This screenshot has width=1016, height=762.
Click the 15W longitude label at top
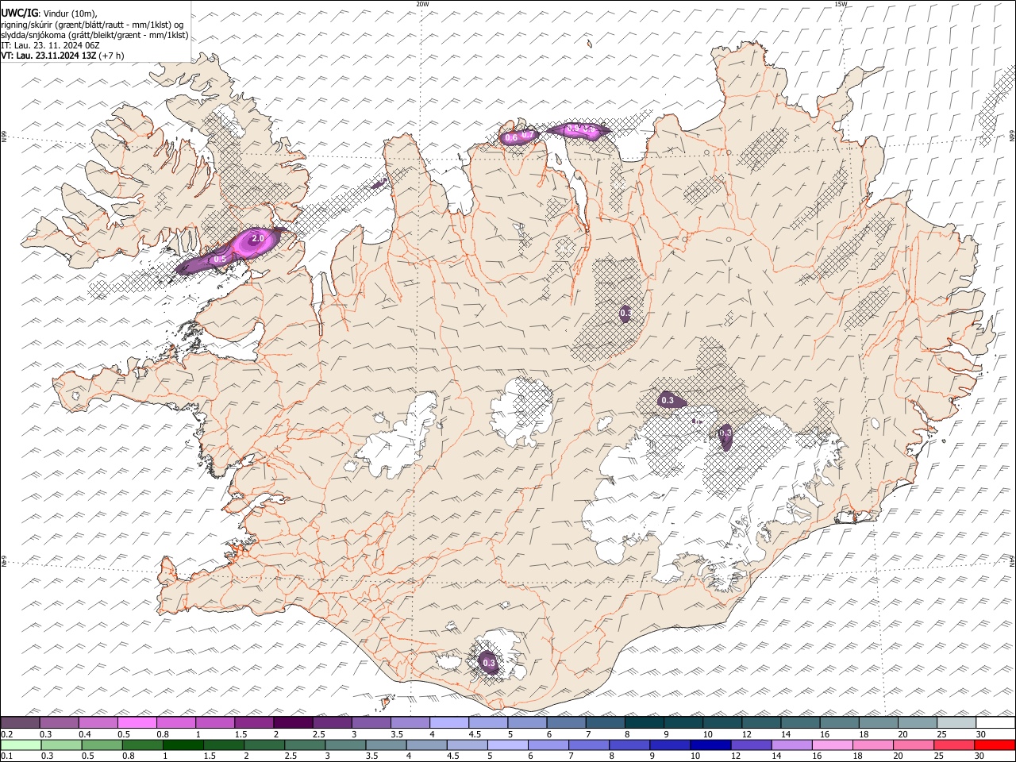pyautogui.click(x=840, y=4)
